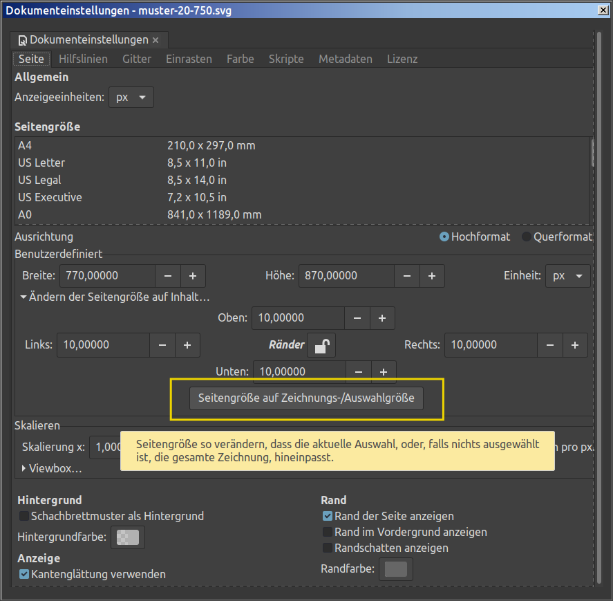Open the Hintergrundfarbe color swatch
This screenshot has width=613, height=601.
click(x=128, y=537)
